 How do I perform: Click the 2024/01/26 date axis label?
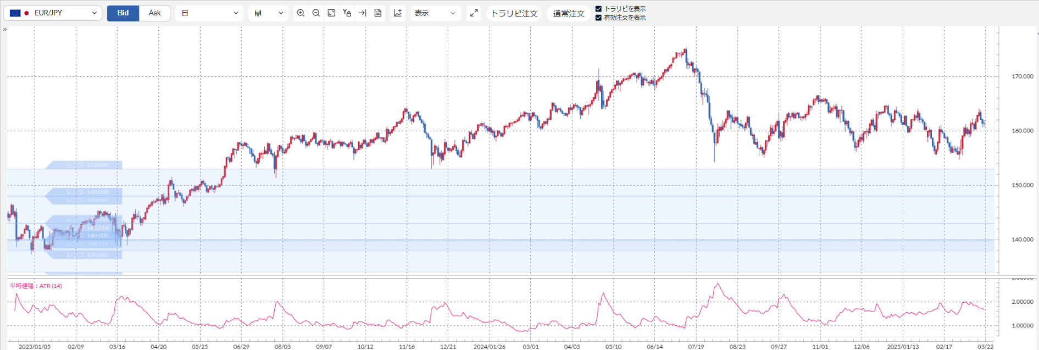(490, 347)
